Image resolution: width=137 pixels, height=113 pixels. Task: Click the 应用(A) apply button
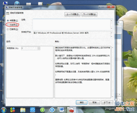107,102
